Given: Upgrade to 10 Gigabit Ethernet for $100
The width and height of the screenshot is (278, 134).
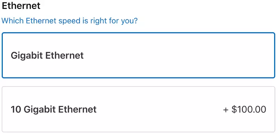Looking at the screenshot, I should tap(138, 109).
